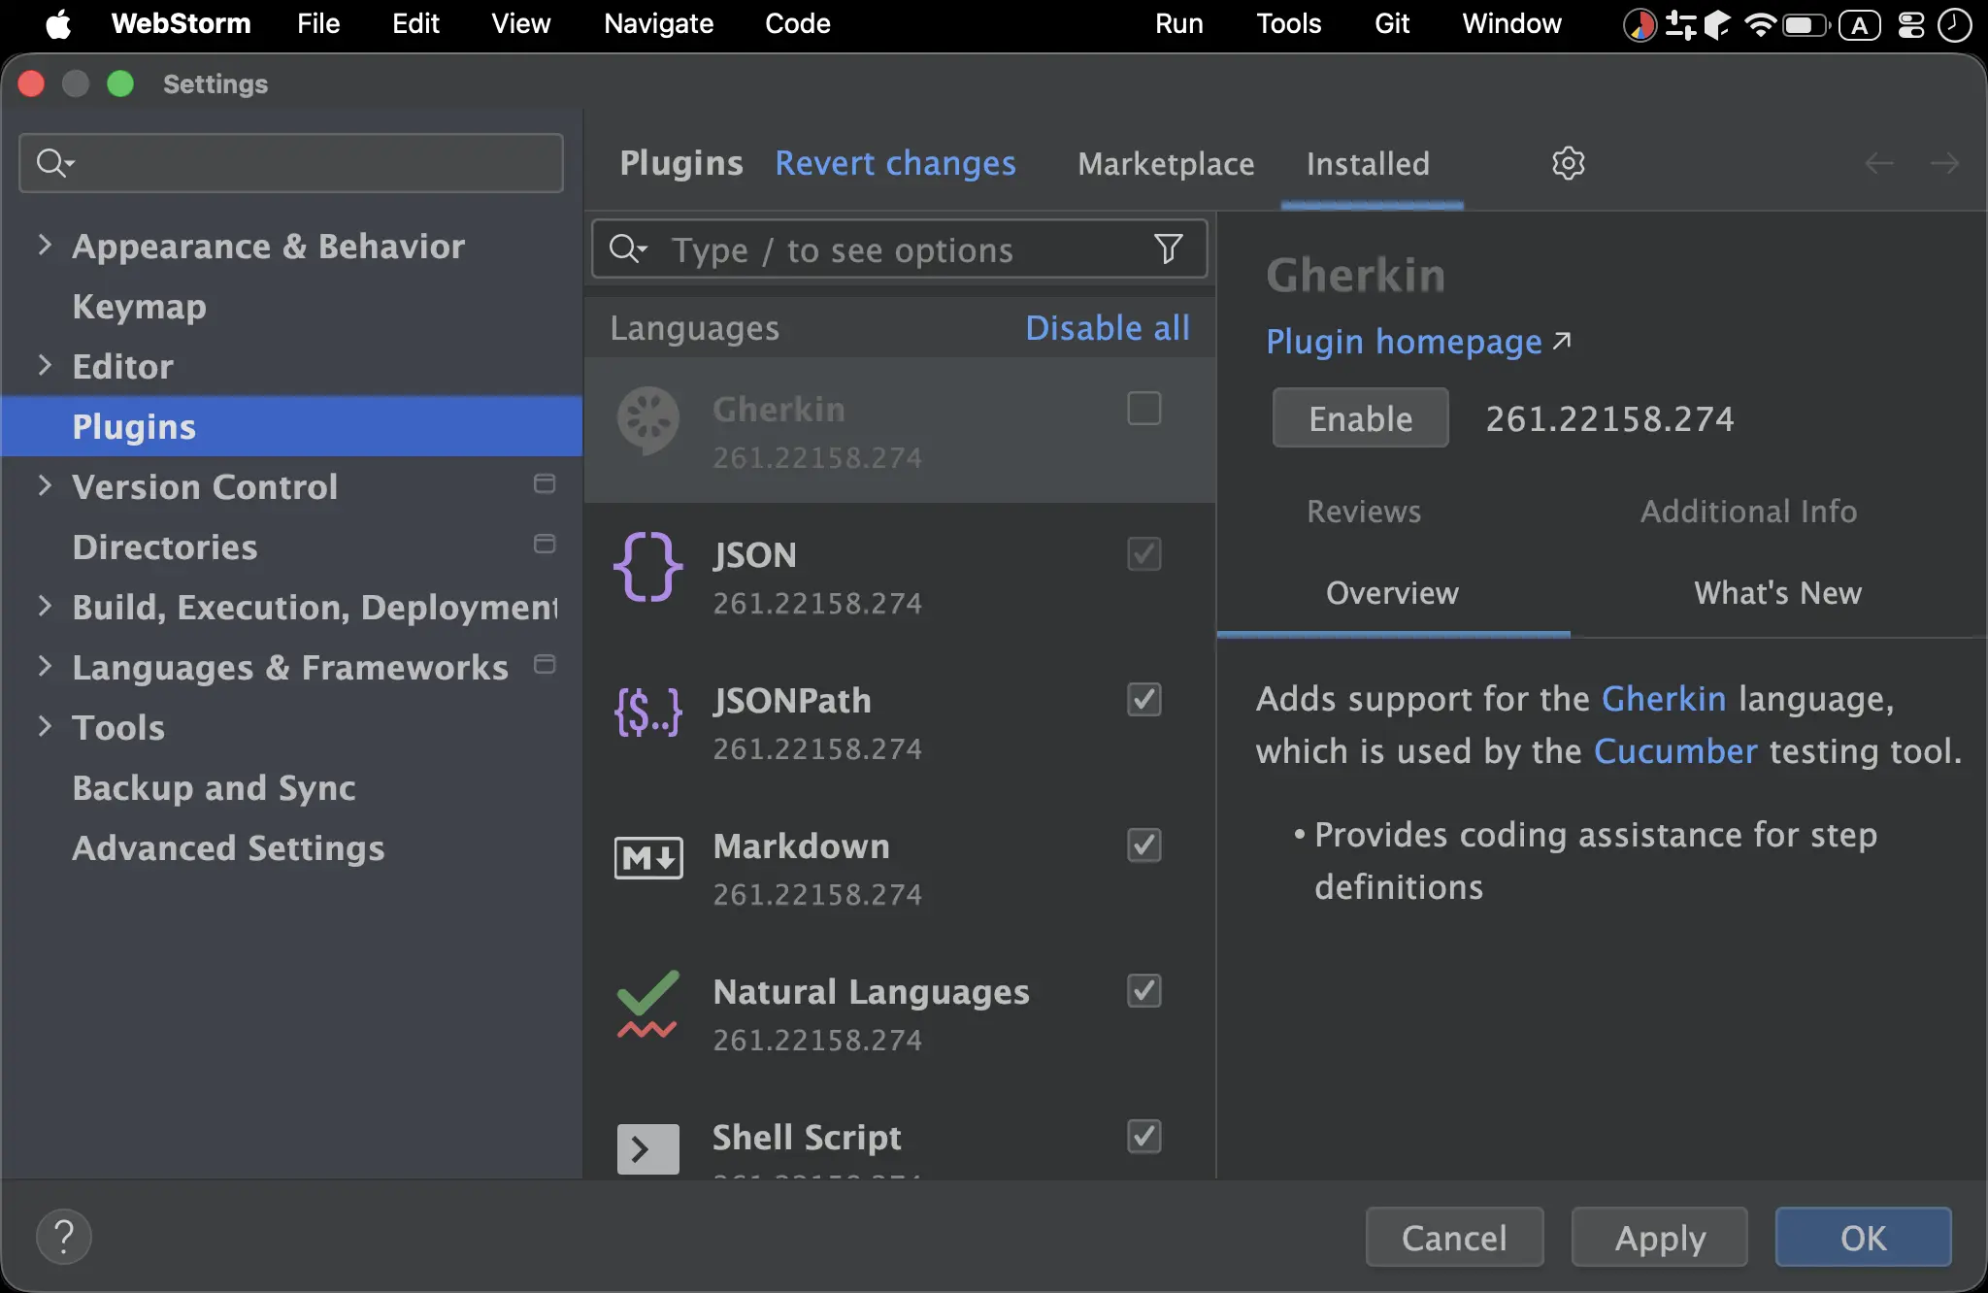Open the Cucumber testing tool link
The image size is (1988, 1293).
coord(1675,751)
